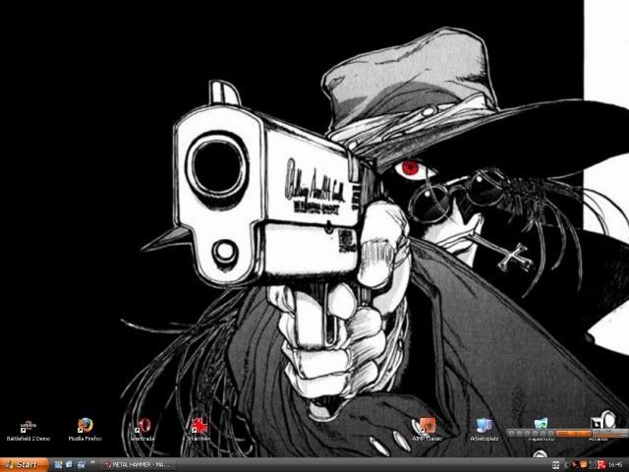This screenshot has width=629, height=472.
Task: Adjust the mini player volume bar
Action: [609, 436]
